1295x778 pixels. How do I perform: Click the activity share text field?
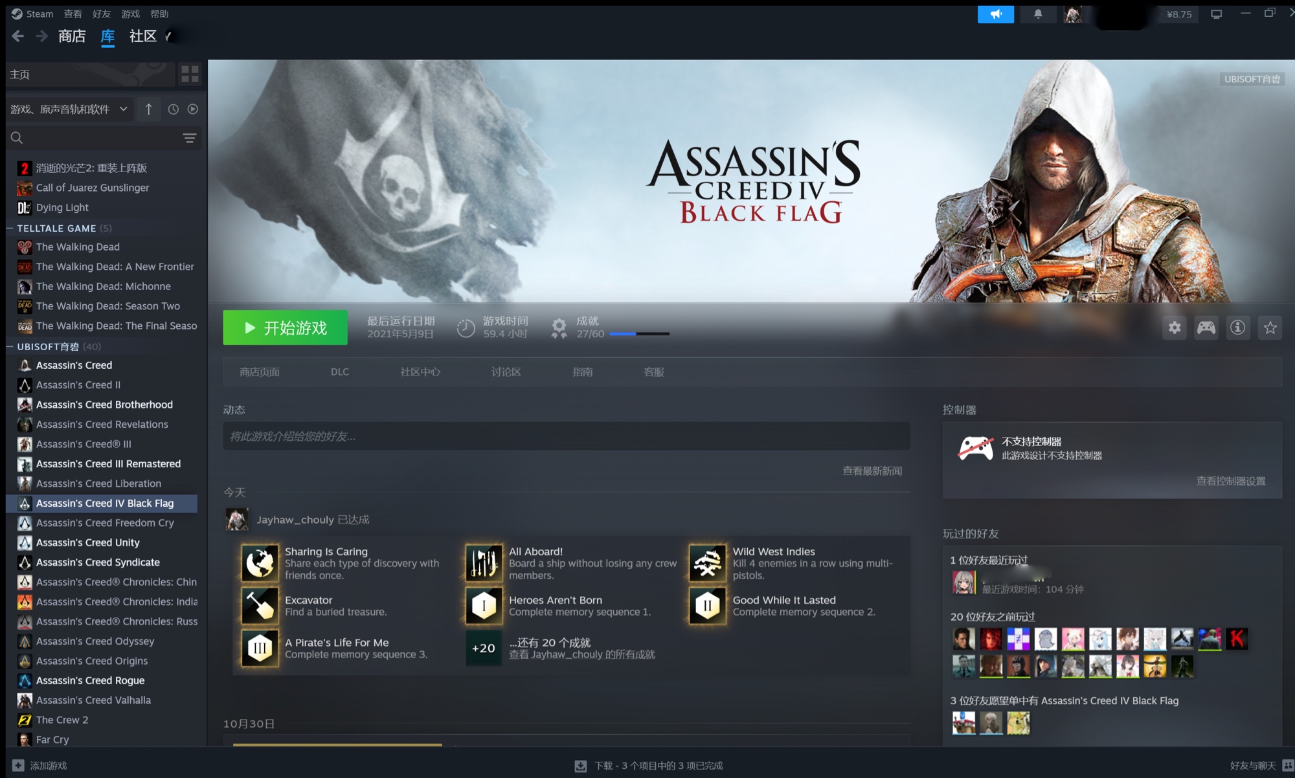pos(567,436)
